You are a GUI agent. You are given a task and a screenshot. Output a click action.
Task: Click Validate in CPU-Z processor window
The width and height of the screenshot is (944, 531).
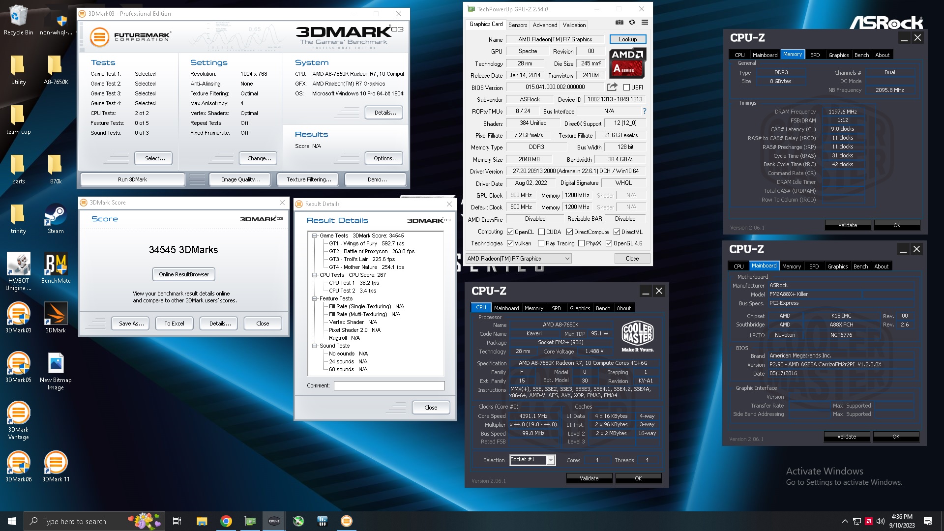(x=589, y=478)
